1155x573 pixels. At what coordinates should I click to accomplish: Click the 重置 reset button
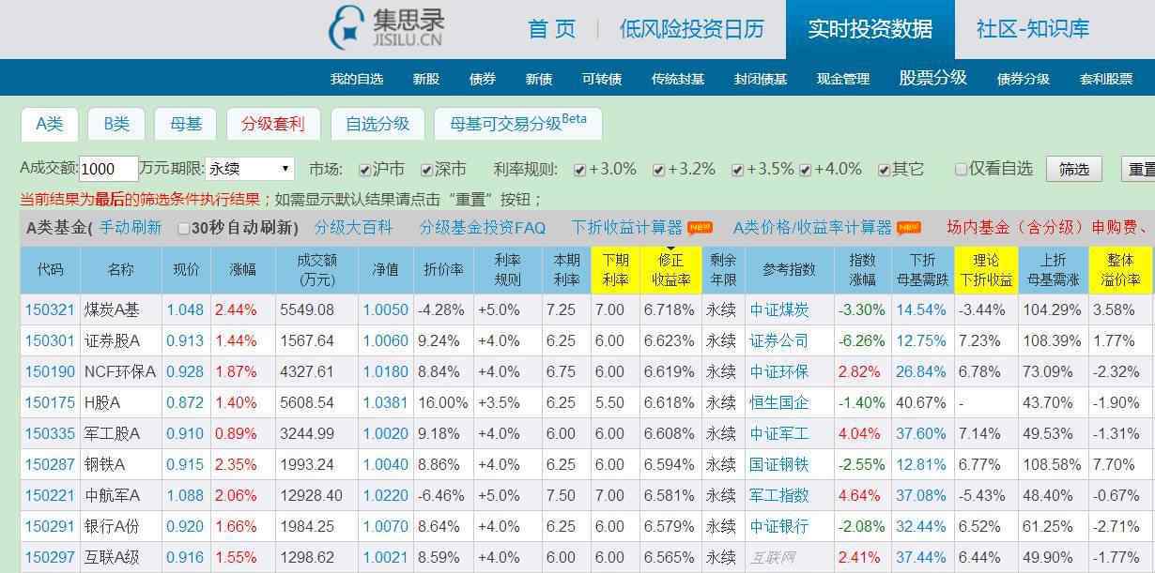point(1138,170)
